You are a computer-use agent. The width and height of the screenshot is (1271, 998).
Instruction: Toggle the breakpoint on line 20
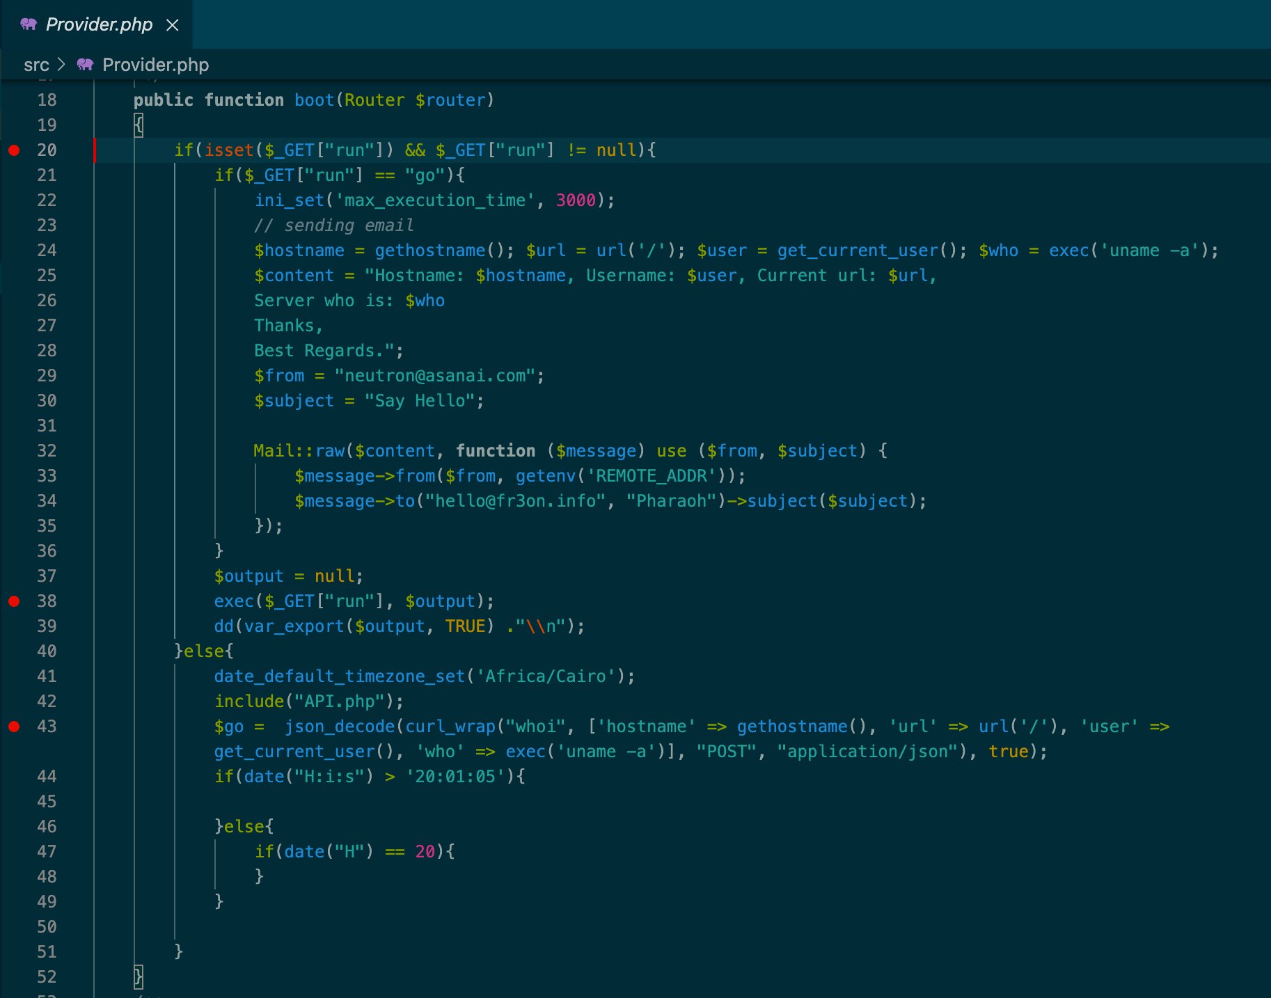[14, 150]
